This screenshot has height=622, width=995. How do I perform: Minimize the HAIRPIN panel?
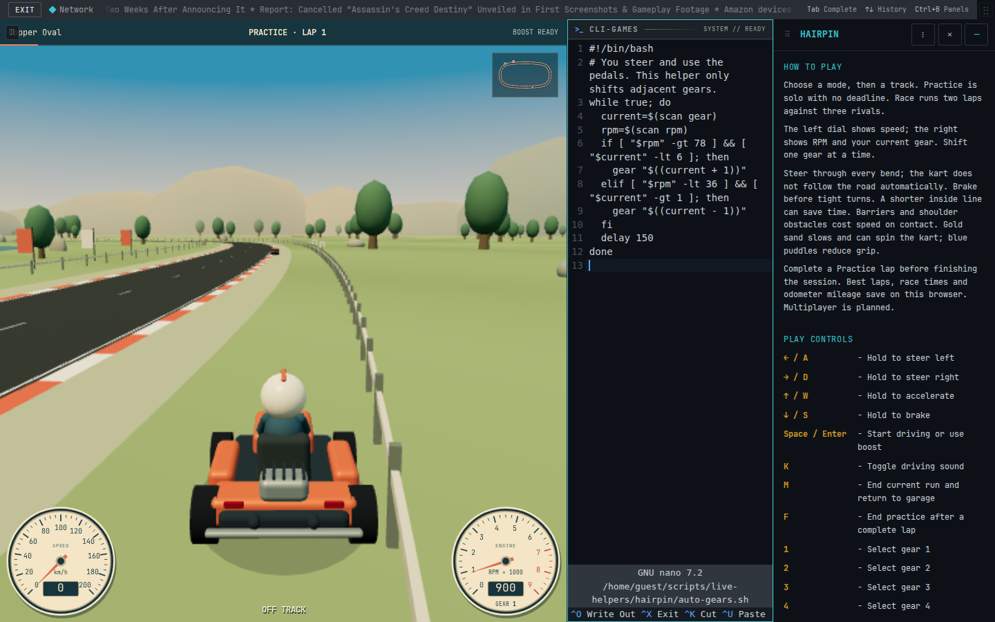pyautogui.click(x=976, y=35)
